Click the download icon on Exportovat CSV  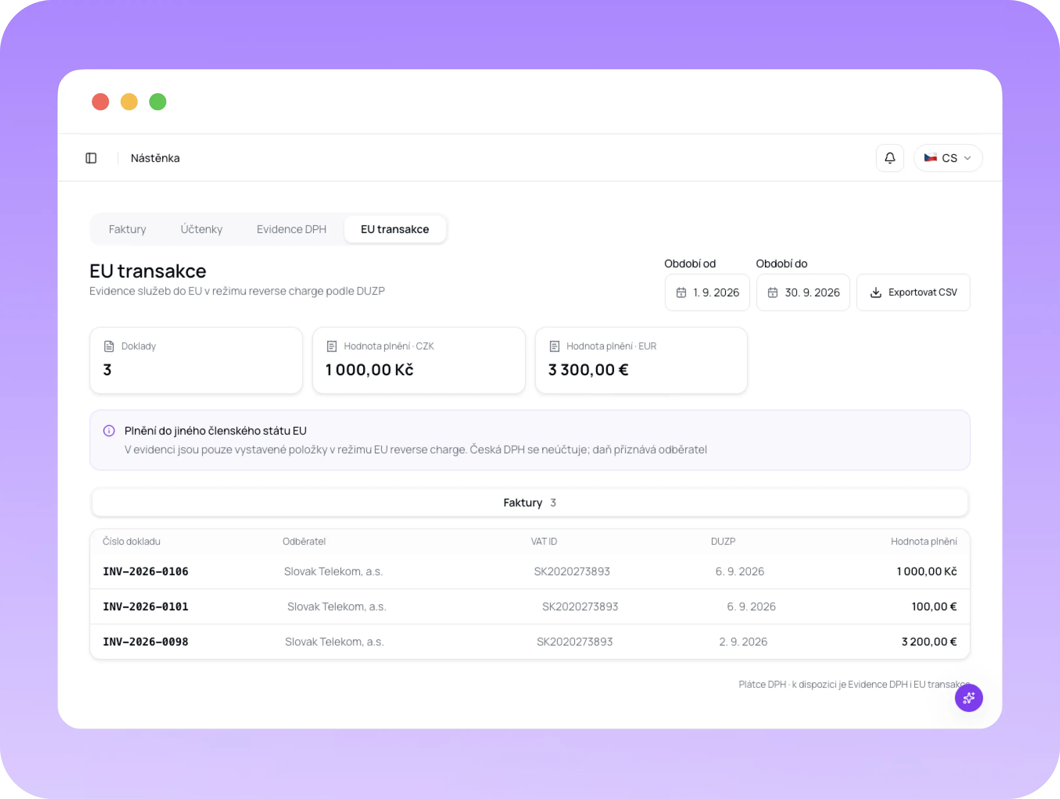(x=875, y=293)
